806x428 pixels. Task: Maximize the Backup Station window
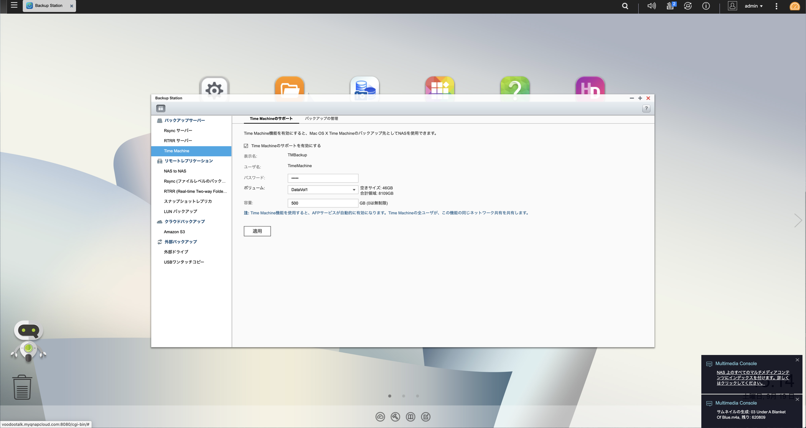(640, 98)
